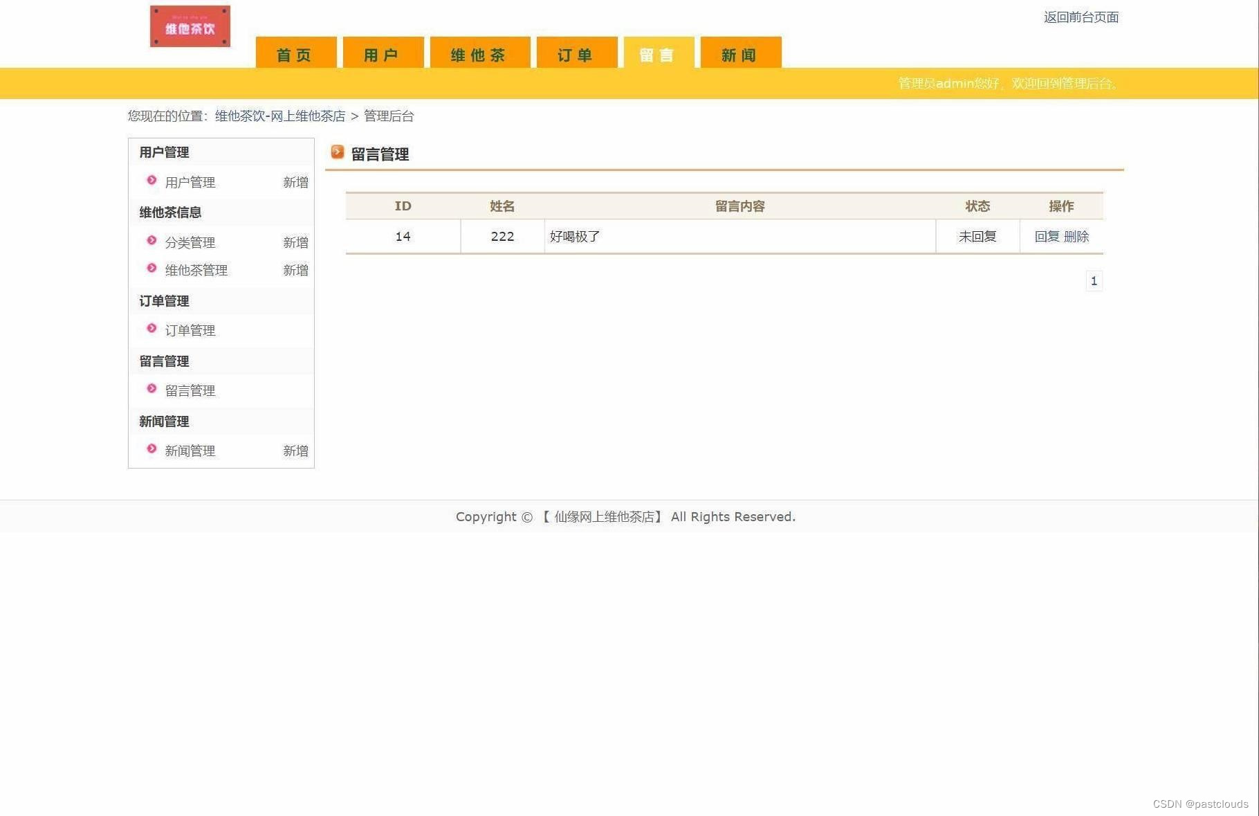Click the pink arrow icon beside 用户管理 sidebar item

151,181
